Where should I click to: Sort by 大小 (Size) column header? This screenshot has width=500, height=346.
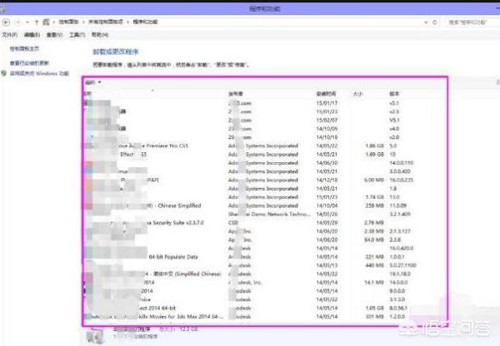(358, 94)
